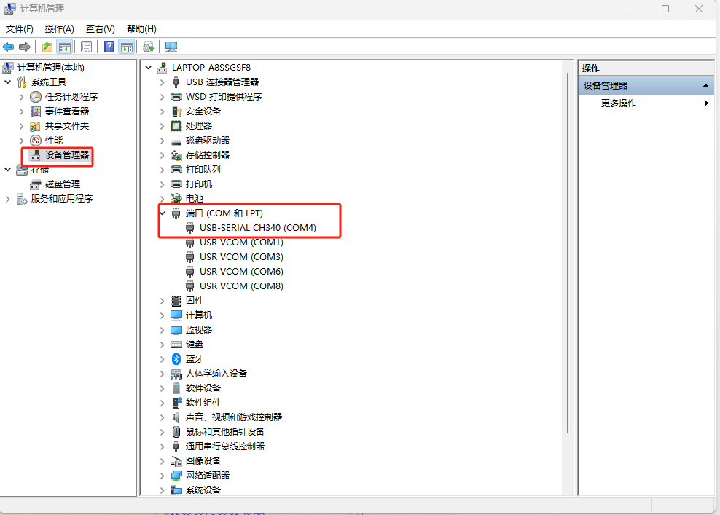The height and width of the screenshot is (515, 720).
Task: Open the 操作(A) menu
Action: pyautogui.click(x=60, y=29)
